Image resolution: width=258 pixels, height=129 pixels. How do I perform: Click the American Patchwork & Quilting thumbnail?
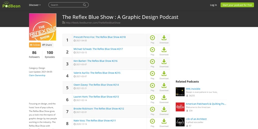[180, 107]
